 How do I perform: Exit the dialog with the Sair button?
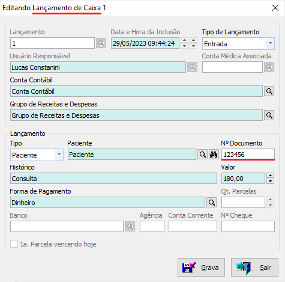tap(254, 268)
